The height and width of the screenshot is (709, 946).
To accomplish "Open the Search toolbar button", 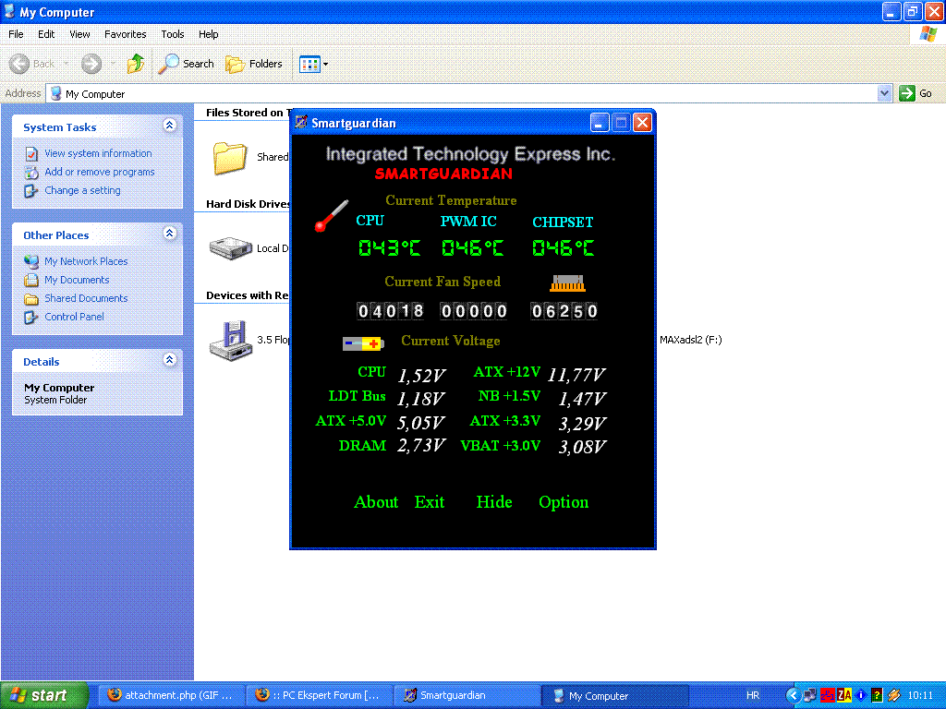I will tap(187, 64).
